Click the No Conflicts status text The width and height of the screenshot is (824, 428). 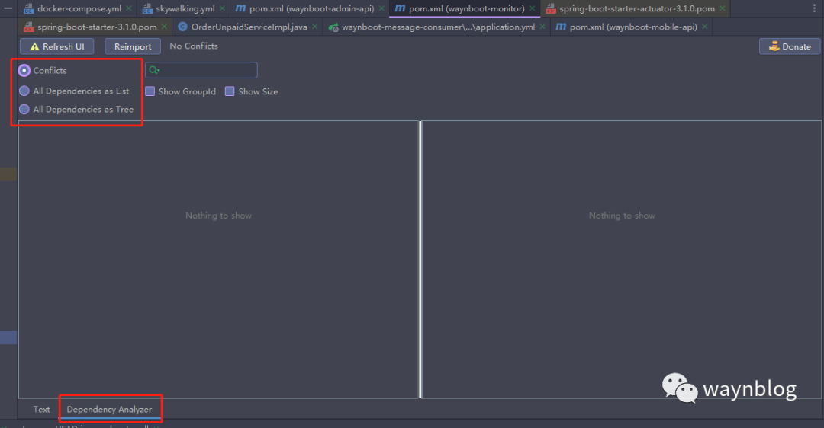(193, 46)
